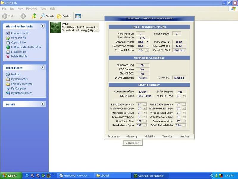
Task: Toggle the Folders pane button
Action: pos(64,16)
